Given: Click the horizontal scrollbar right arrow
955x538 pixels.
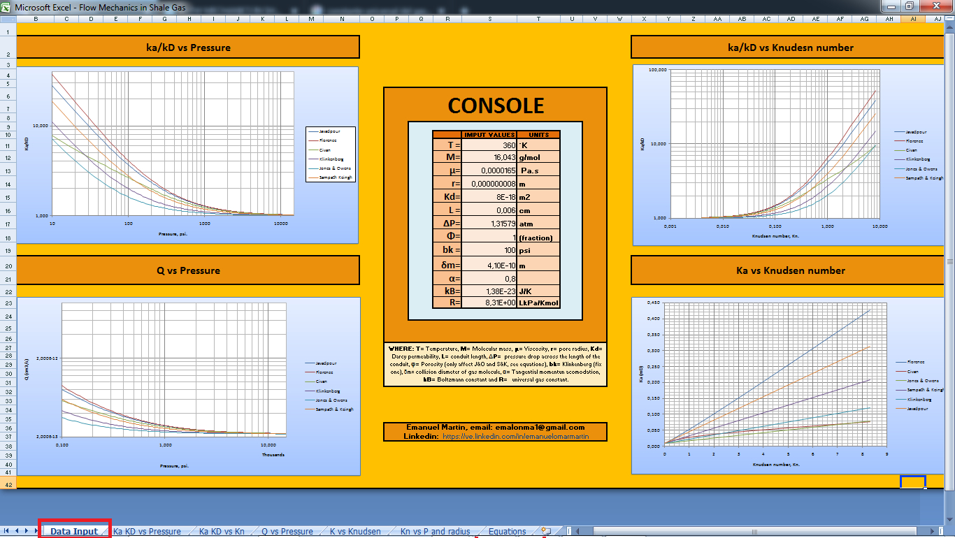Looking at the screenshot, I should tap(932, 531).
